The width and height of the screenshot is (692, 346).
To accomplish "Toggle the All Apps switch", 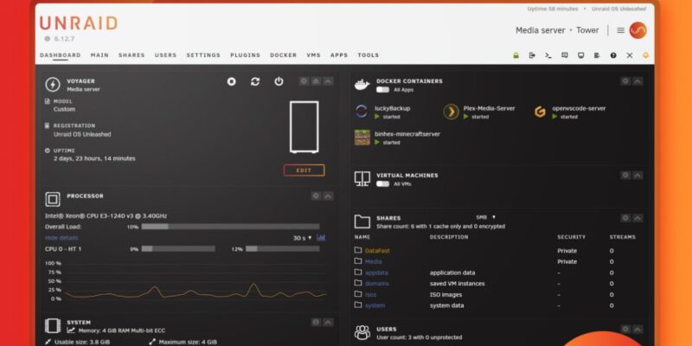I will coord(382,90).
